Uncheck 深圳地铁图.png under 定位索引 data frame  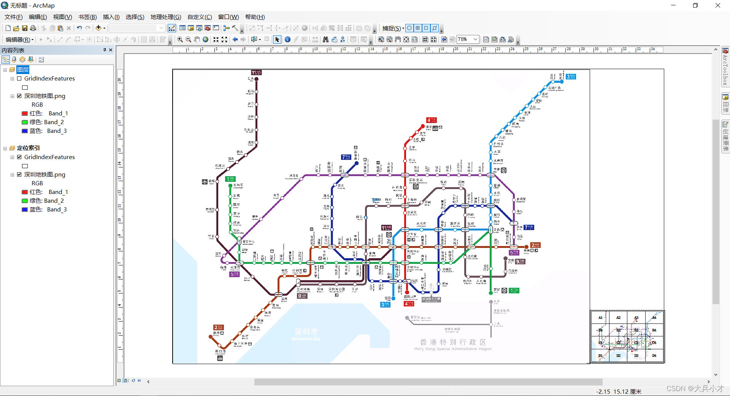tap(19, 175)
